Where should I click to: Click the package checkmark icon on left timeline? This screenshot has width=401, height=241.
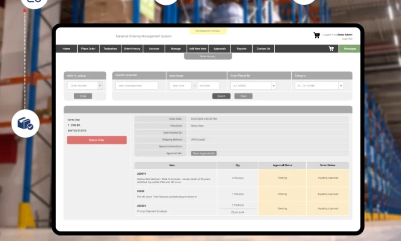pyautogui.click(x=26, y=124)
